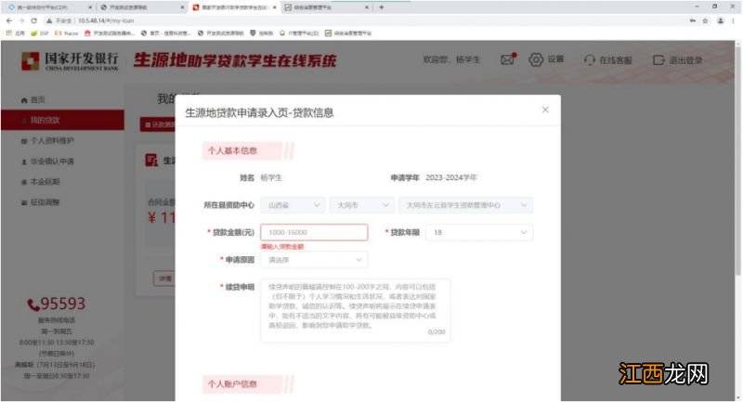
Task: Click the 毕业确认申请 person icon
Action: [24, 162]
